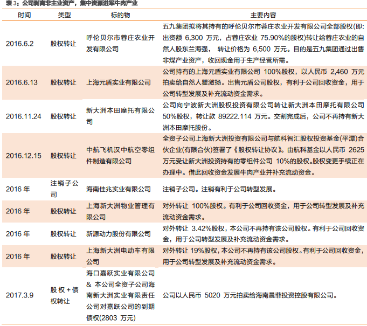This screenshot has height=326, width=367.
Task: Click description 注销子公司。注销有利于公司转型发展
Action: click(219, 189)
